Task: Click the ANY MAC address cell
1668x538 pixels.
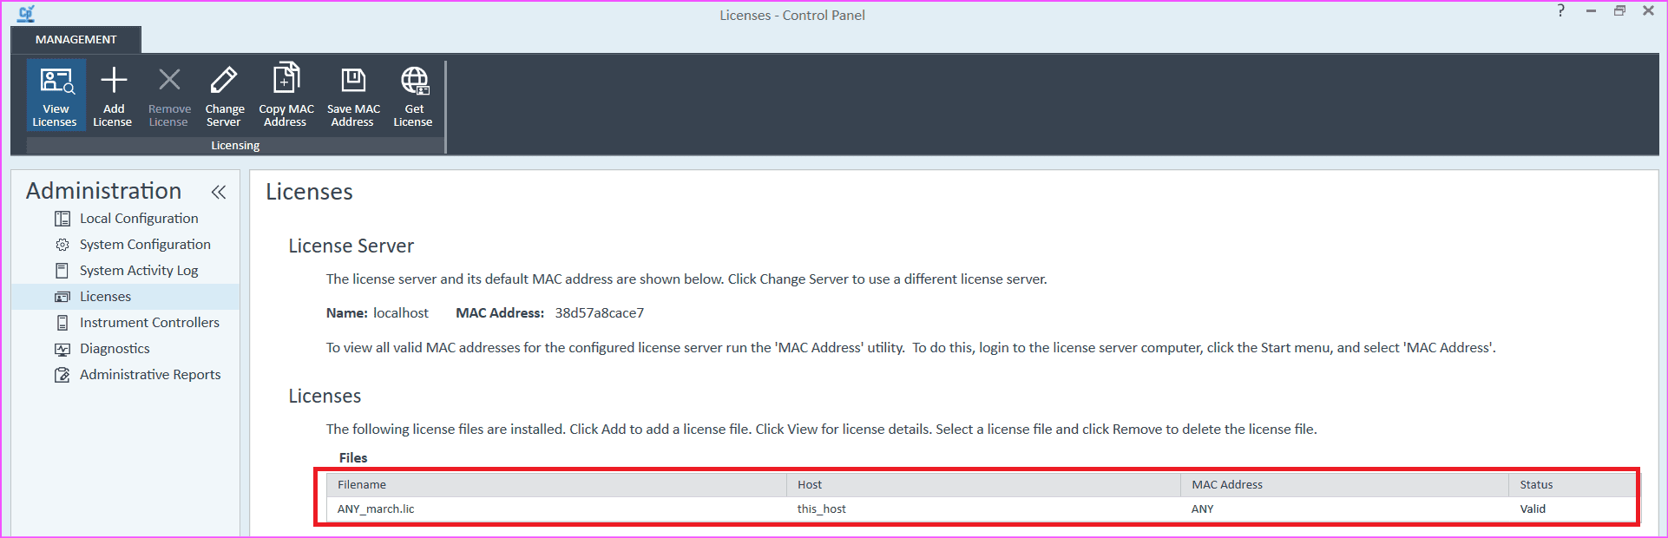Action: pyautogui.click(x=1202, y=508)
